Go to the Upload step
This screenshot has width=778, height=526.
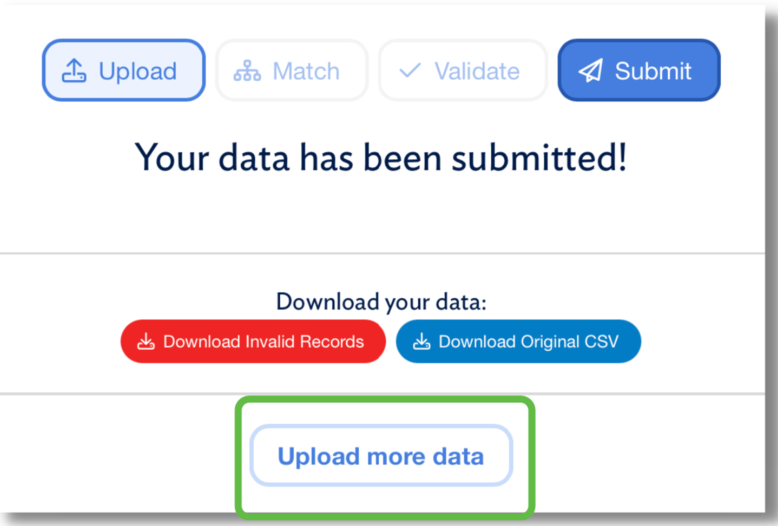pyautogui.click(x=124, y=70)
